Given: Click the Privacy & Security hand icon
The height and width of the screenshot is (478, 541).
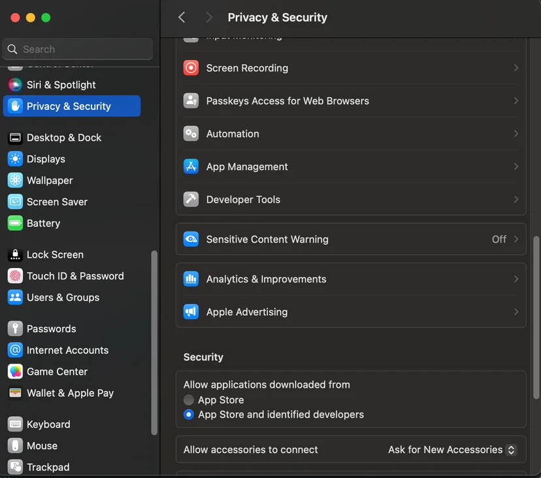Looking at the screenshot, I should (15, 106).
